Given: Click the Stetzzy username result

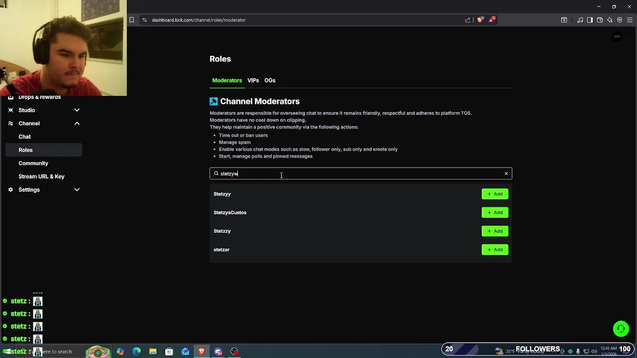Looking at the screenshot, I should 222,231.
